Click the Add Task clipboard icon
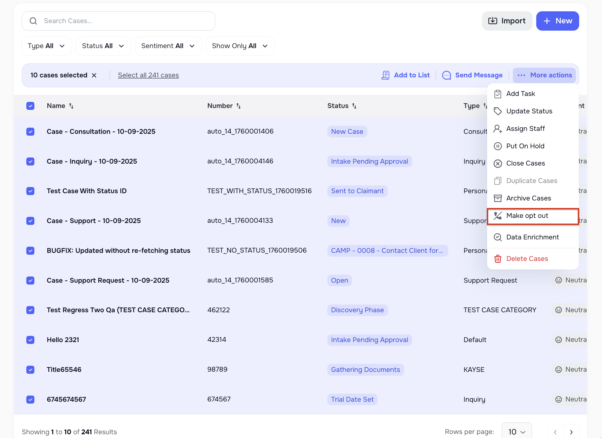 [498, 94]
